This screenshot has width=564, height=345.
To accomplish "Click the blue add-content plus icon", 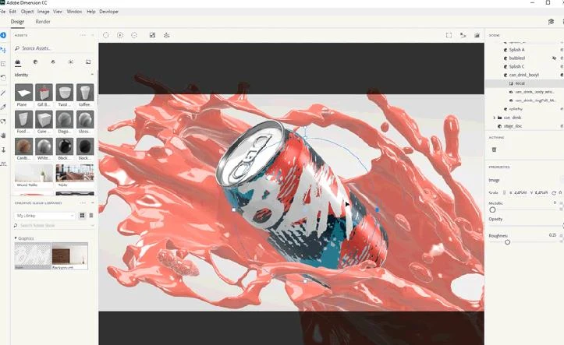I will pyautogui.click(x=3, y=35).
